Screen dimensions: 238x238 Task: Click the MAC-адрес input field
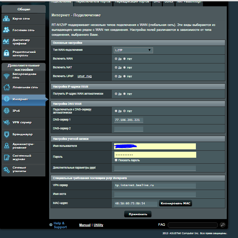(135, 203)
